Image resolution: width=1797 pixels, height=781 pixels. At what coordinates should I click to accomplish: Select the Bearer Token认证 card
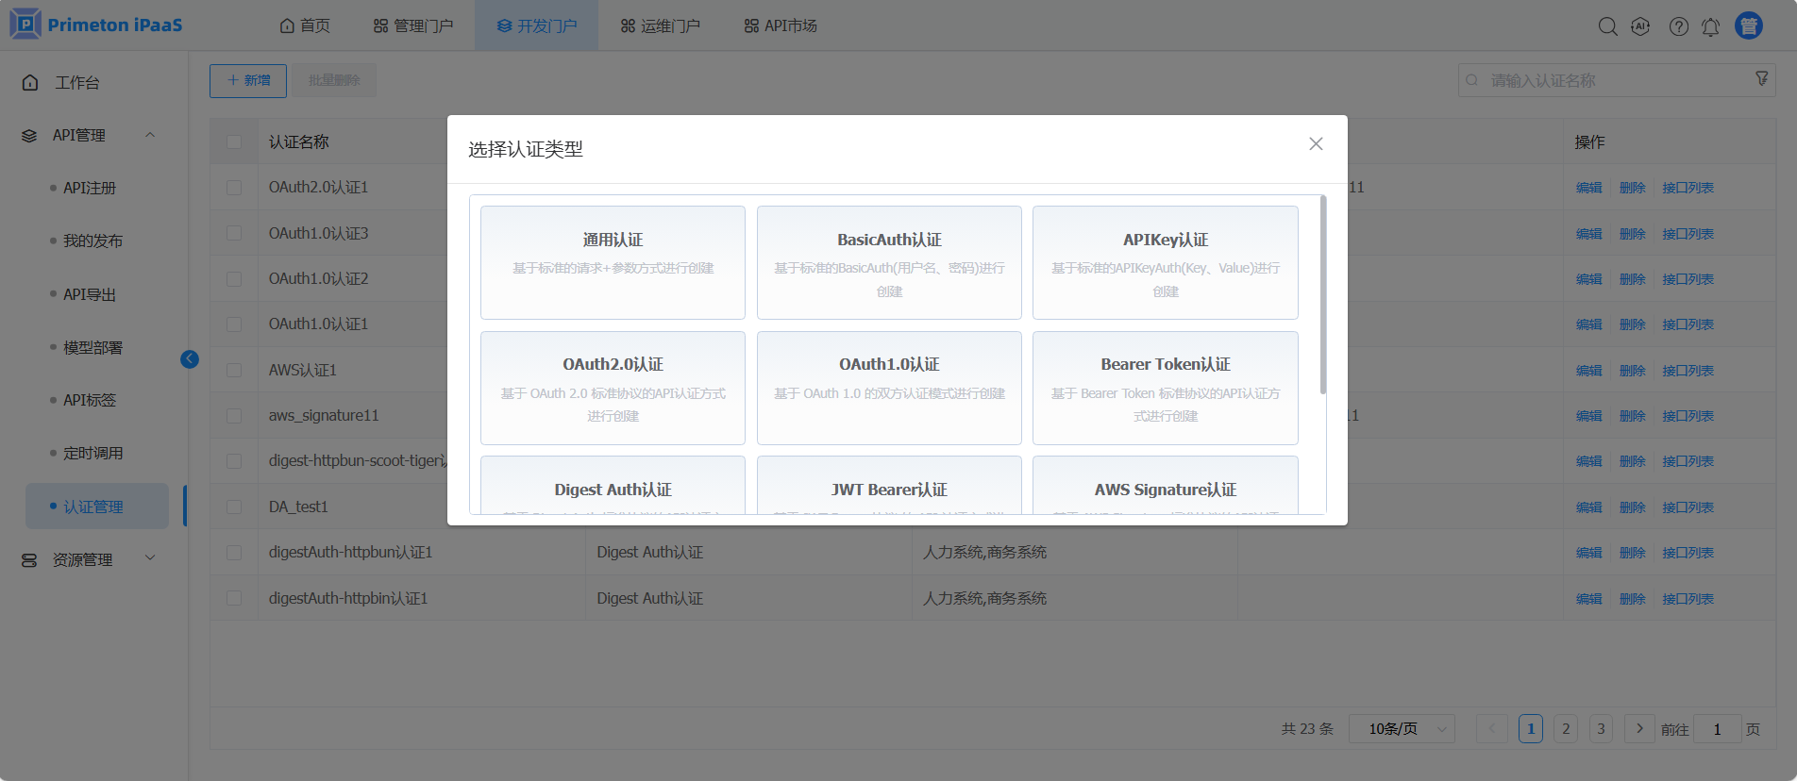(x=1165, y=388)
